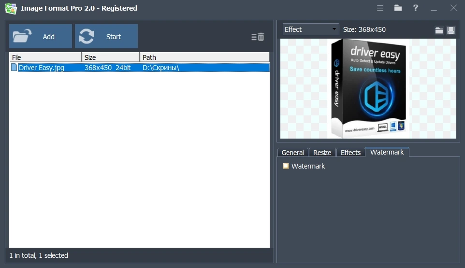Click the Add files button
The width and height of the screenshot is (465, 268).
(x=40, y=36)
